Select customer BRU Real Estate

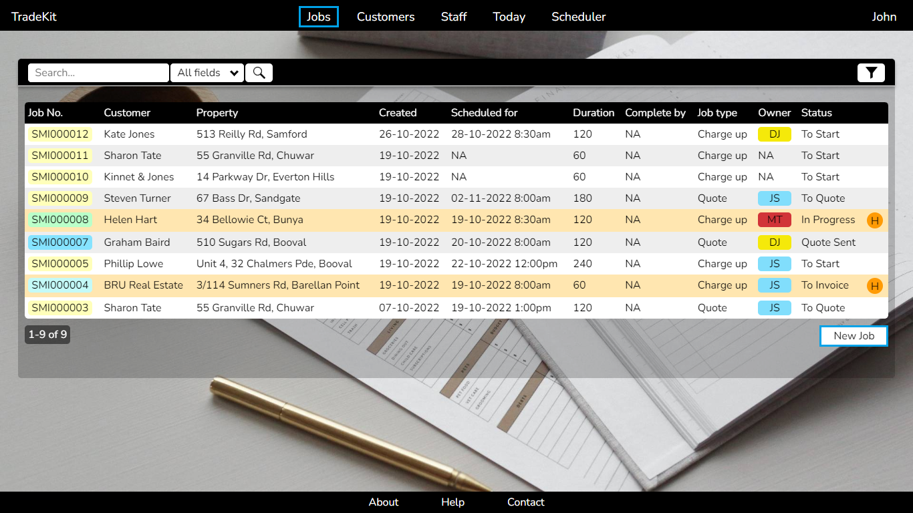[x=143, y=285]
